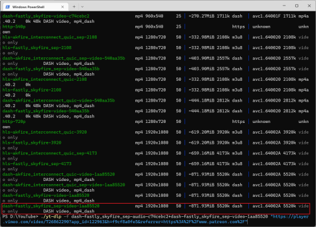Click dash-fastly_skyfire_sep-audio-c74cebc2 argument in command

tap(119, 216)
